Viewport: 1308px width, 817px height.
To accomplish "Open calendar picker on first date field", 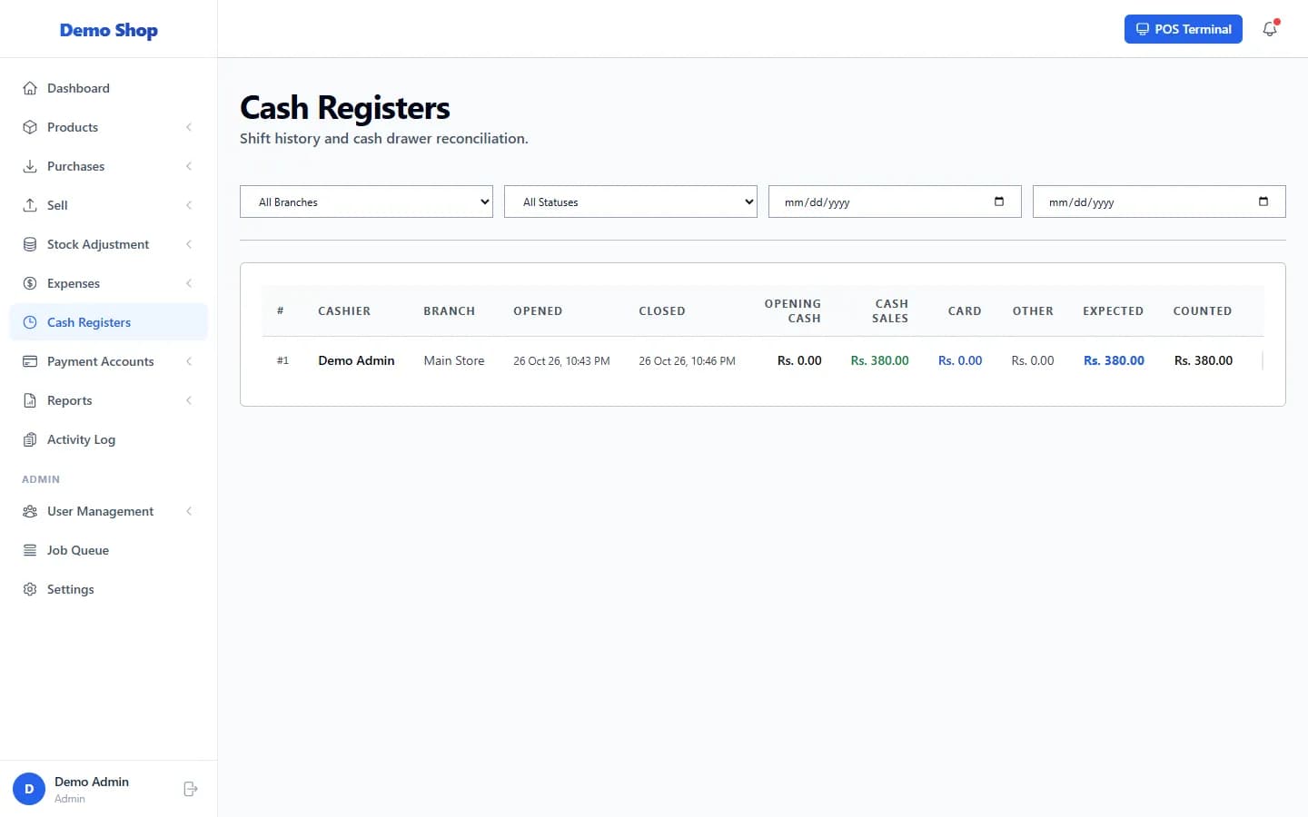I will click(x=999, y=202).
